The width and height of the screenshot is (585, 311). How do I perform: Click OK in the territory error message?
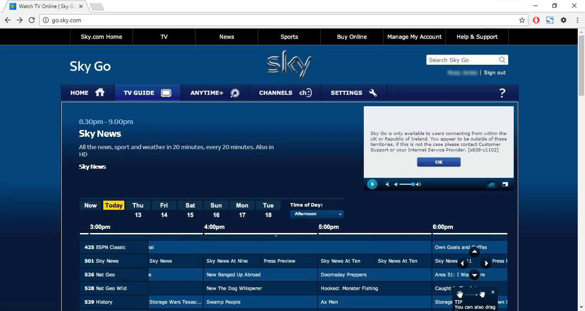438,162
